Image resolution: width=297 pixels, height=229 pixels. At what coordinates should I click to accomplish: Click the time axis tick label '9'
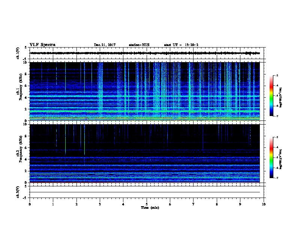[x=240, y=204]
